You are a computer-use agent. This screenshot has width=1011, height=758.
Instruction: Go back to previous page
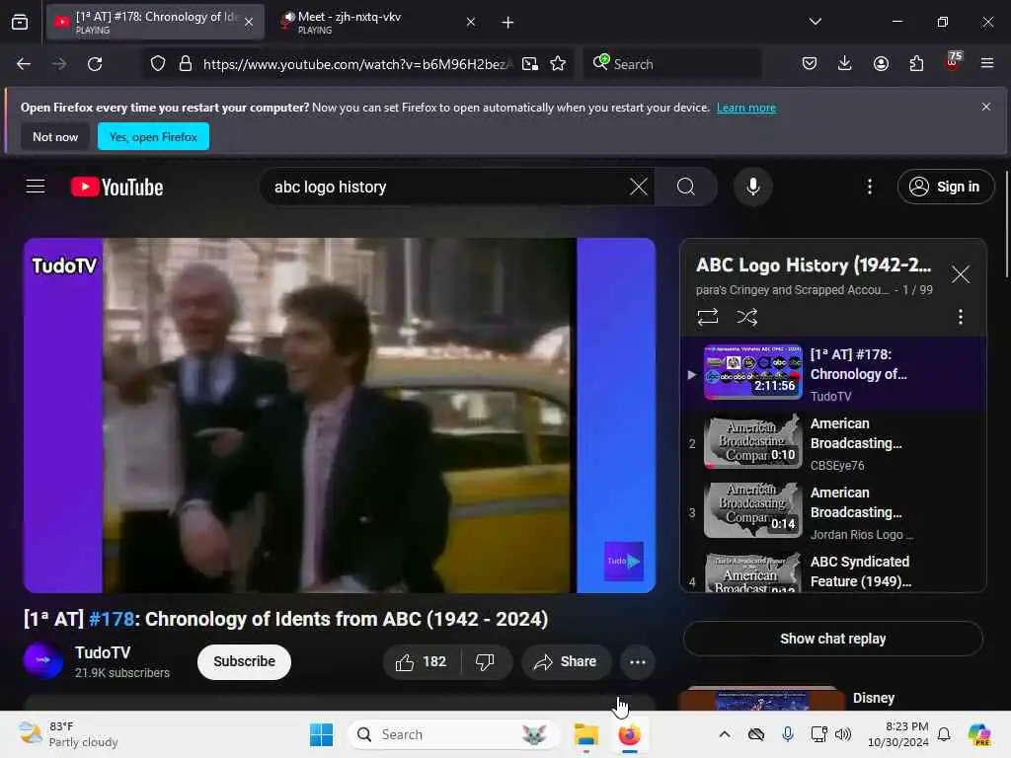24,64
